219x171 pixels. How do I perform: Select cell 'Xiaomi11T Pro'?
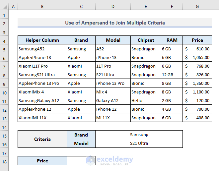click(42, 66)
